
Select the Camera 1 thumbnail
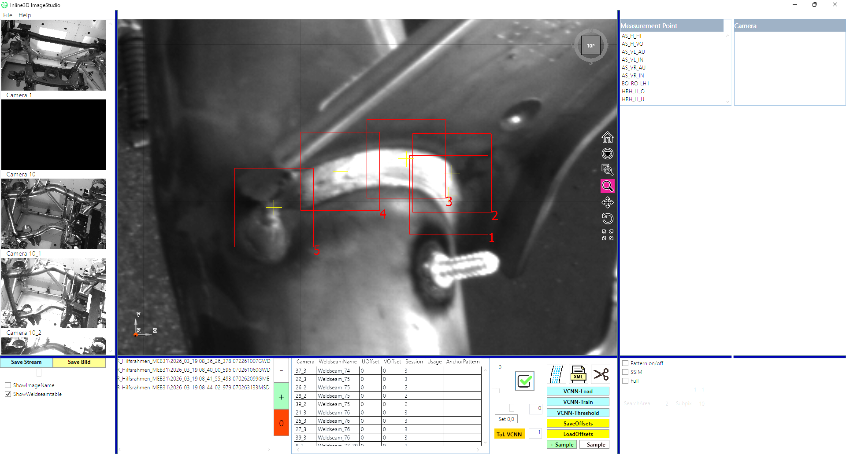(x=54, y=55)
